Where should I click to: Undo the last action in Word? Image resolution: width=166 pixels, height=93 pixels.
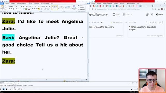pos(4,1)
